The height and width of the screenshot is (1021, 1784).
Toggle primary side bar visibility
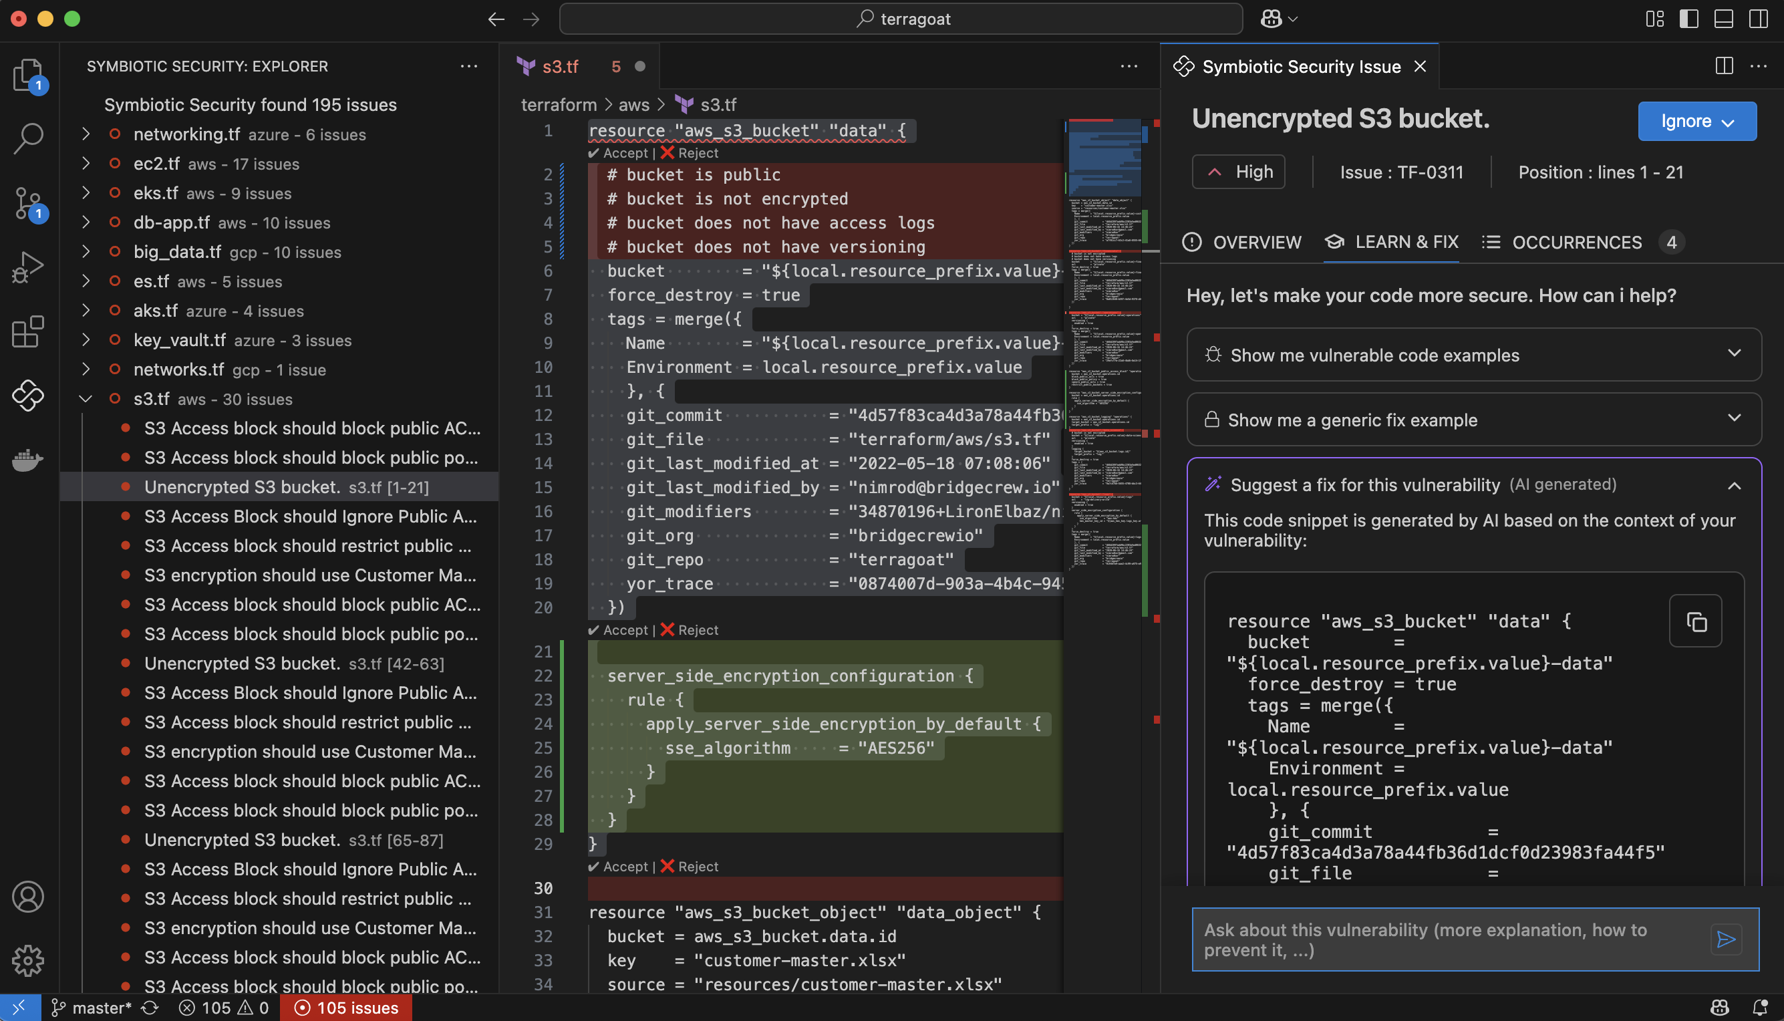(1689, 19)
